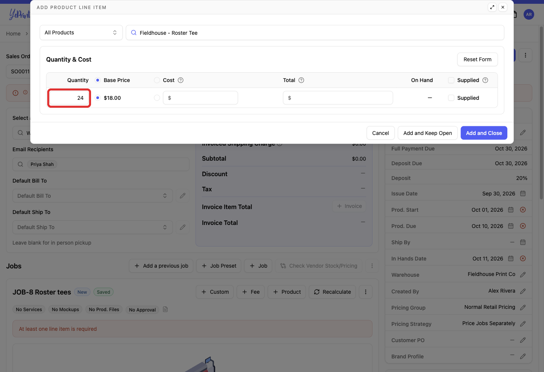The width and height of the screenshot is (544, 372).
Task: Open the Default Bill To dropdown
Action: (93, 196)
